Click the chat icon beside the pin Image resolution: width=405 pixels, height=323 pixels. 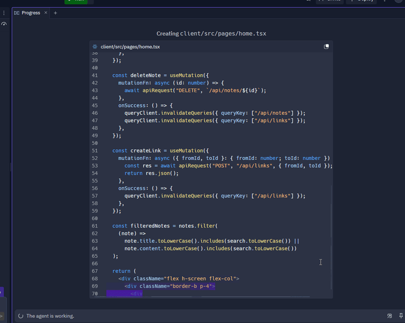(x=389, y=316)
